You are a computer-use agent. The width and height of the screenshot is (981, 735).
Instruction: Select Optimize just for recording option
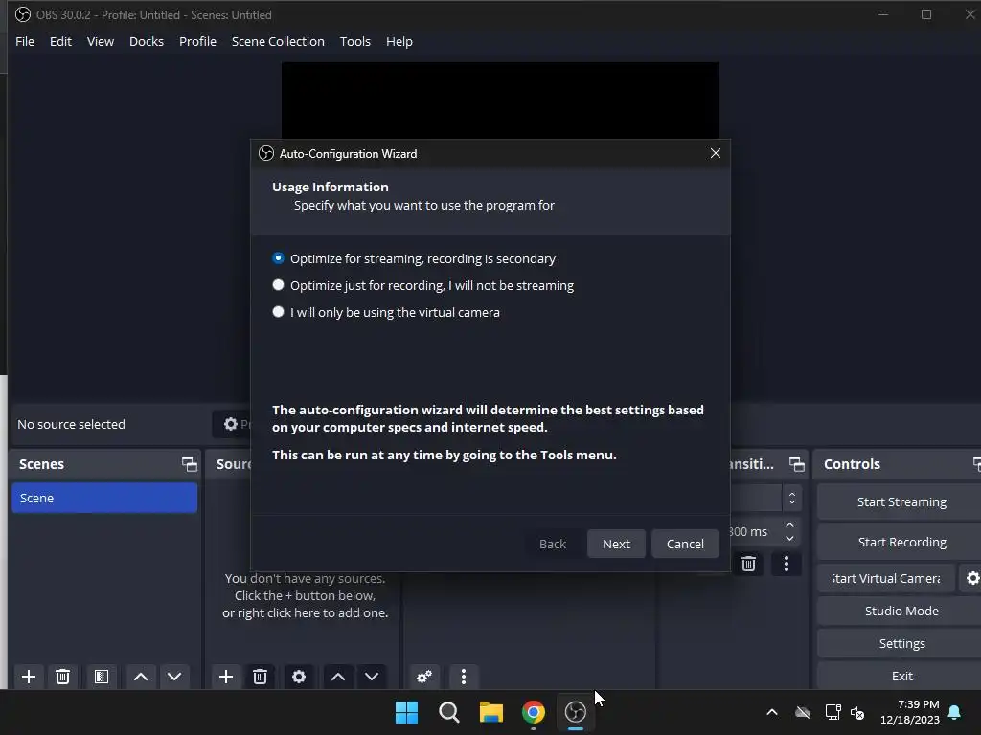422,285
